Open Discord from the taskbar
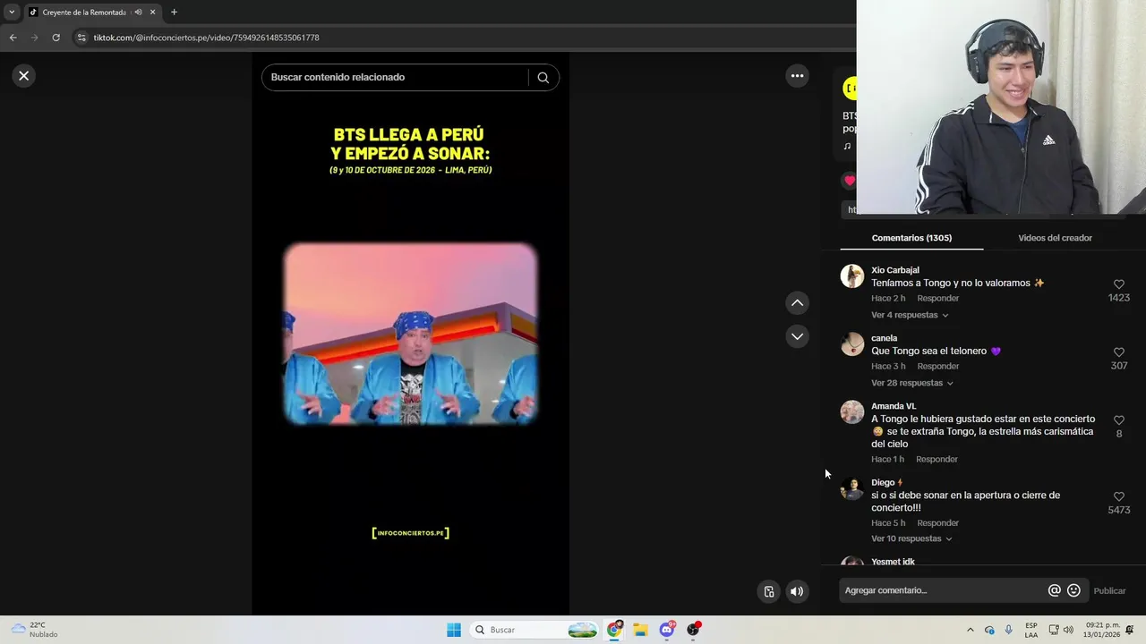Viewport: 1146px width, 644px height. (667, 630)
